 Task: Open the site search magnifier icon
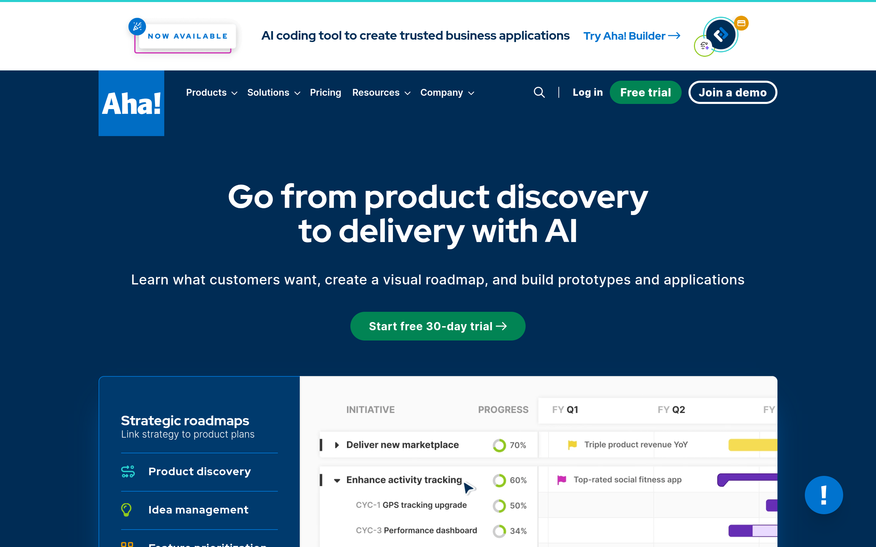[539, 92]
